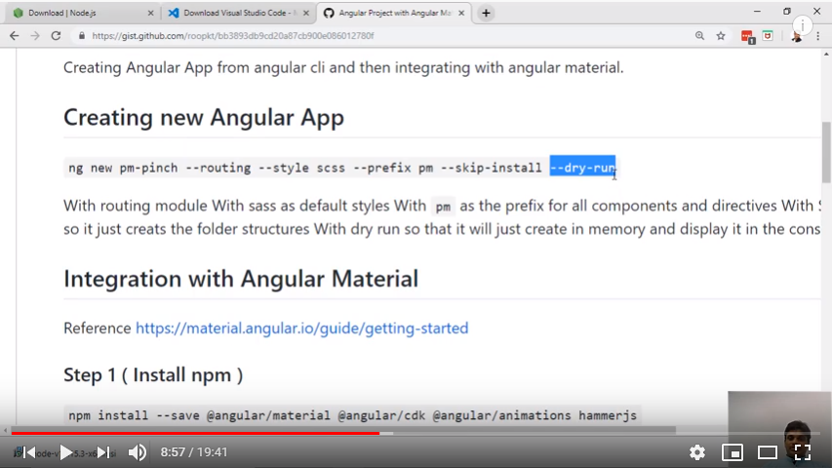Open the material.angular.io getting-started link
832x468 pixels.
click(x=301, y=328)
